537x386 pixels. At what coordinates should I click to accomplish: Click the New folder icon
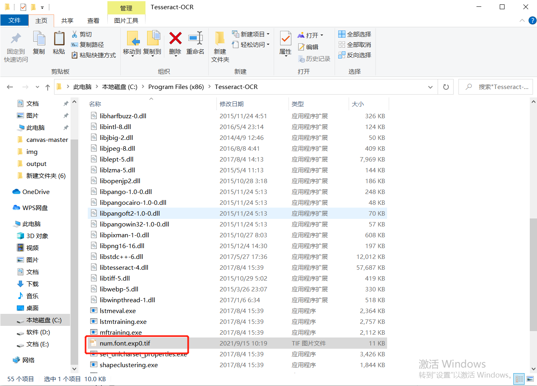coord(220,38)
